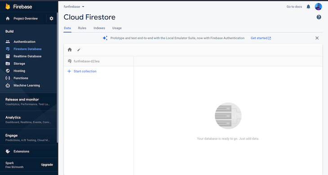The image size is (328, 175).
Task: Follow the Get started link
Action: [261, 38]
